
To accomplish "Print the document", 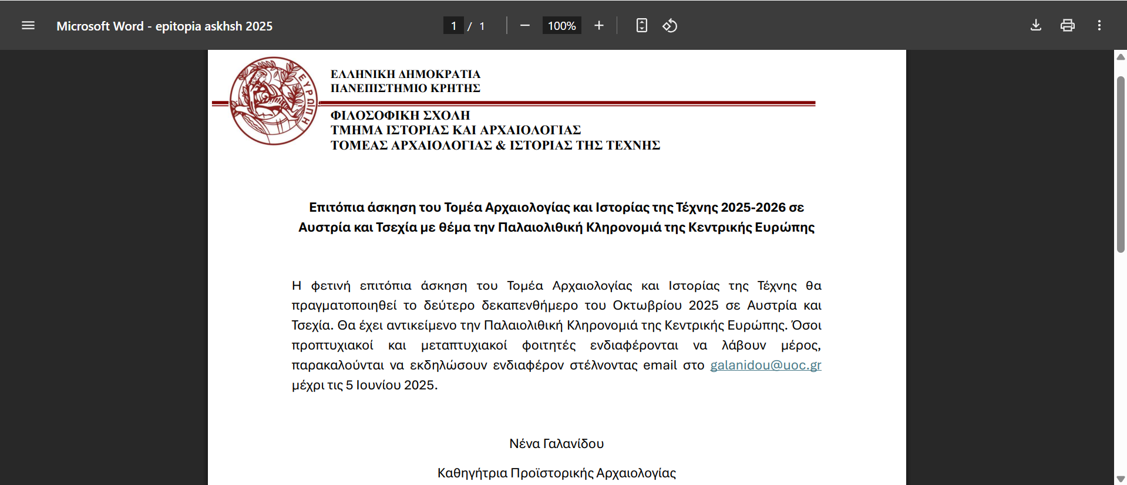I will [1068, 25].
